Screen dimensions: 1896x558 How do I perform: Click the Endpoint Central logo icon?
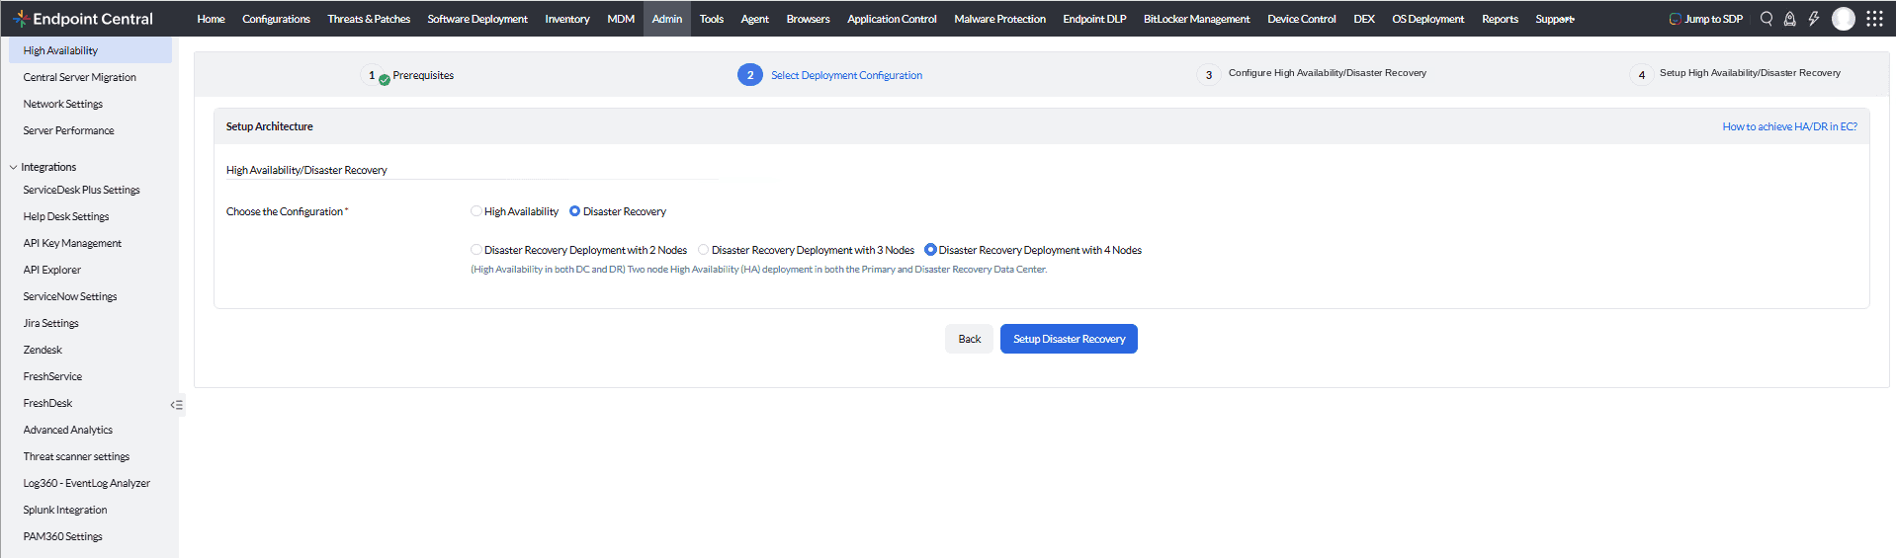[x=20, y=19]
